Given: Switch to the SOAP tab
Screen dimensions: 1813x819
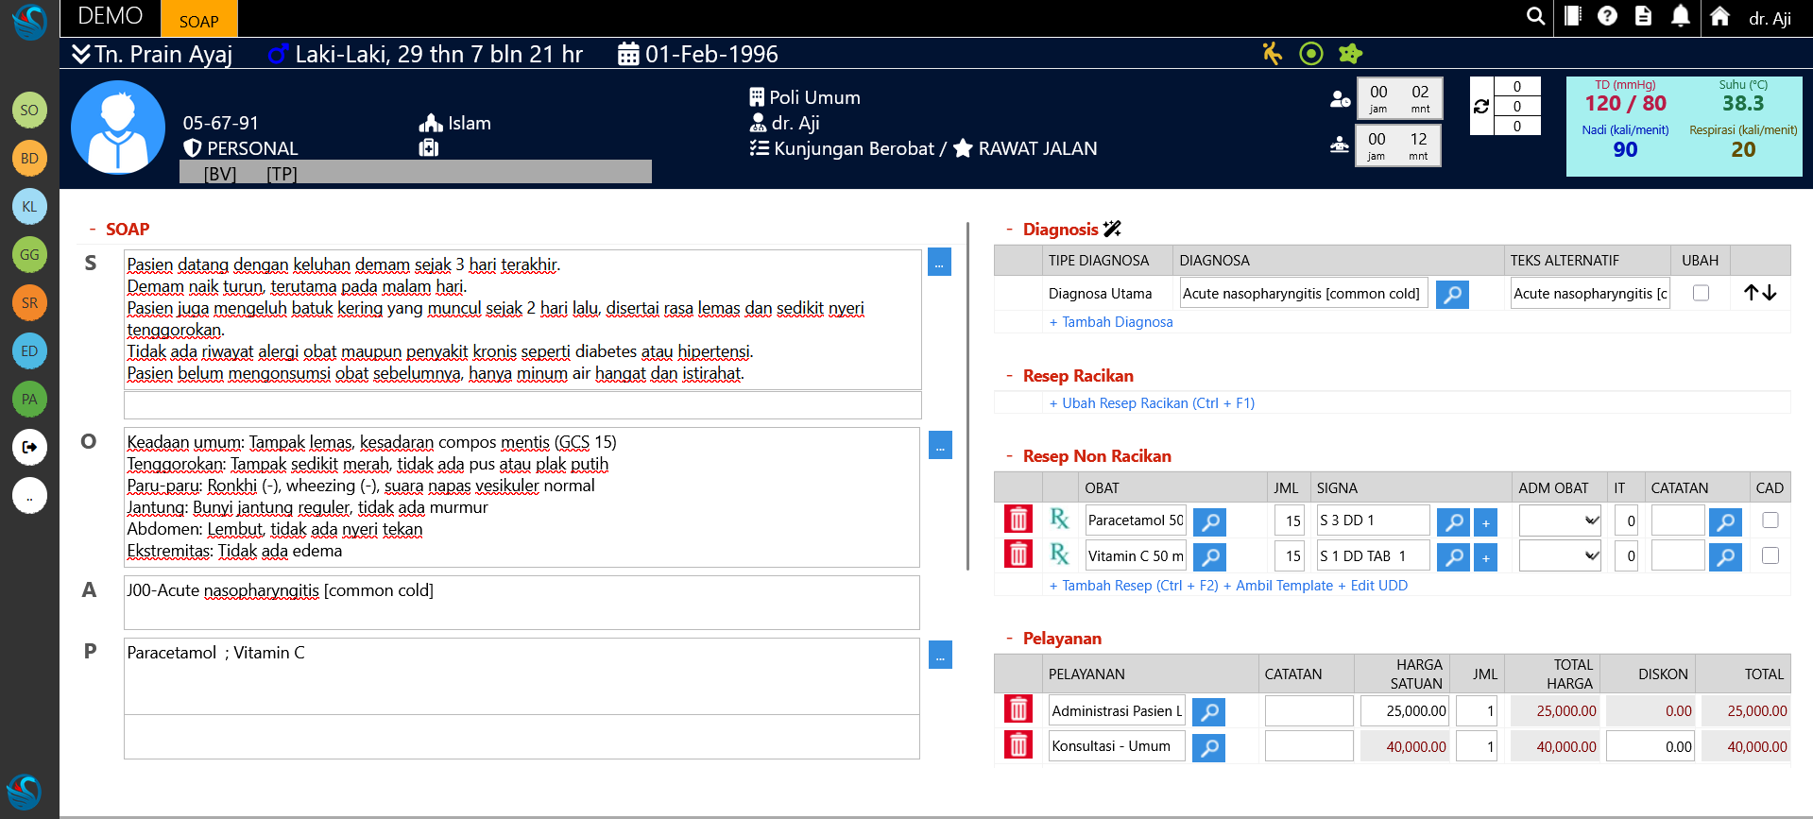Looking at the screenshot, I should 198,21.
